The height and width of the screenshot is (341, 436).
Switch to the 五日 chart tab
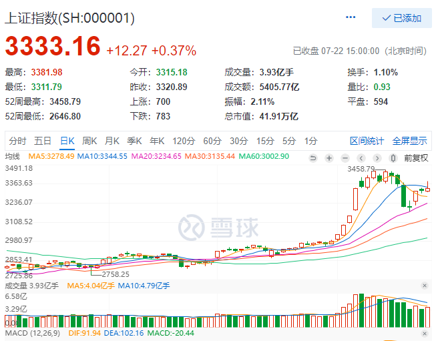43,141
